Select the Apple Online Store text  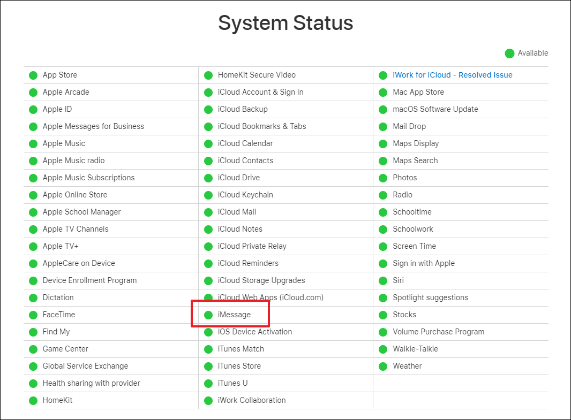75,195
